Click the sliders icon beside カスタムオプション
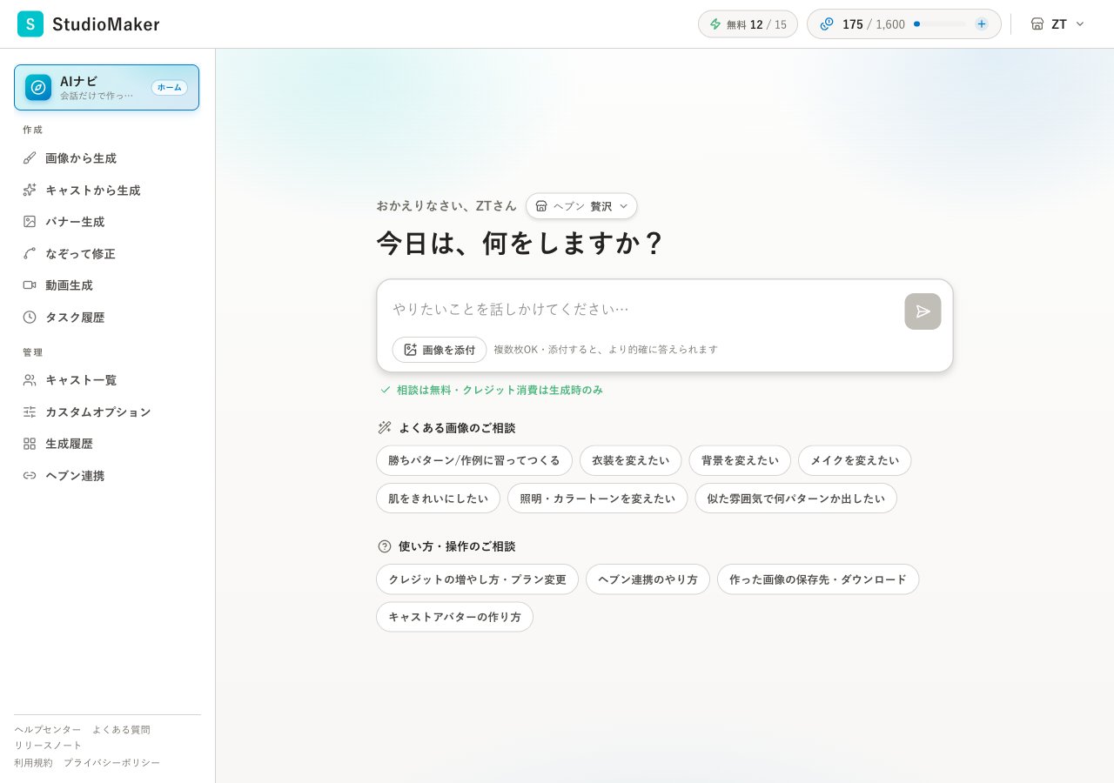The width and height of the screenshot is (1114, 783). (30, 412)
